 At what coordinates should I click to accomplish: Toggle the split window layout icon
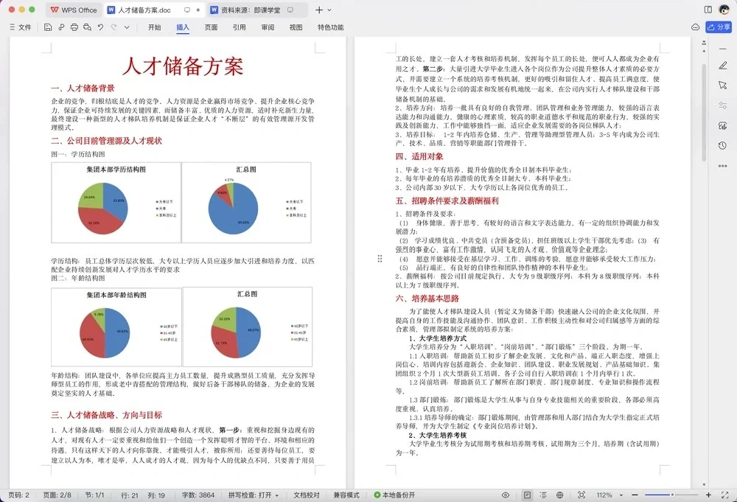tap(708, 10)
